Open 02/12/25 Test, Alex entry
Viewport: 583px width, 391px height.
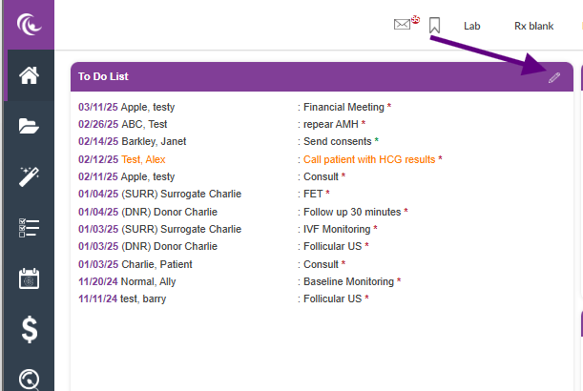121,159
